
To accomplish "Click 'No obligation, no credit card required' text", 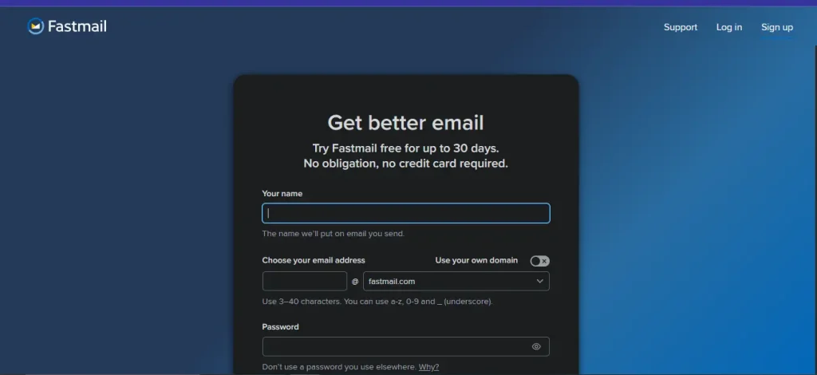I will pyautogui.click(x=405, y=164).
